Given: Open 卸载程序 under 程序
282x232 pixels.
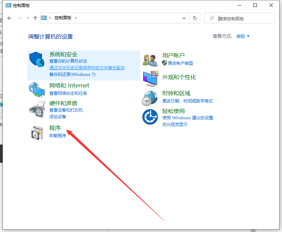Looking at the screenshot, I should point(57,136).
